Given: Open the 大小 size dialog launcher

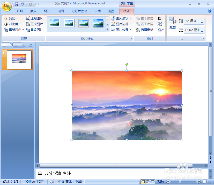Looking at the screenshot, I should 203,38.
